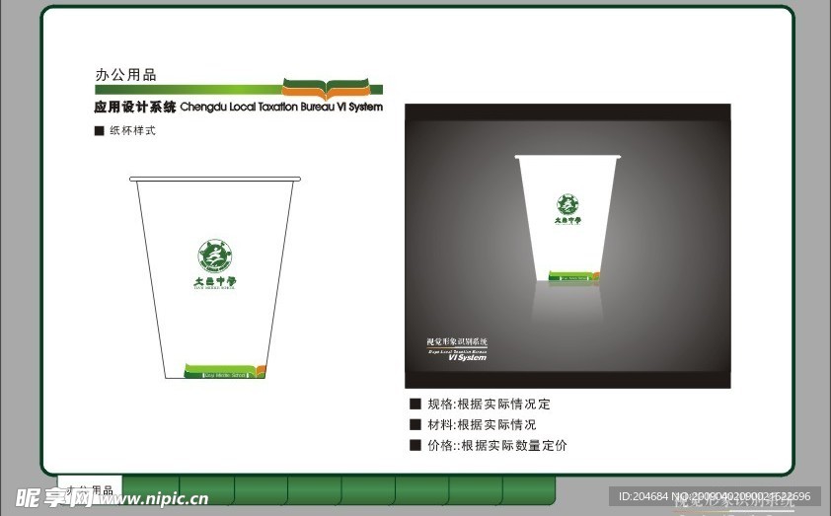
Task: Click the round green logo on the left cup
Action: [x=214, y=256]
